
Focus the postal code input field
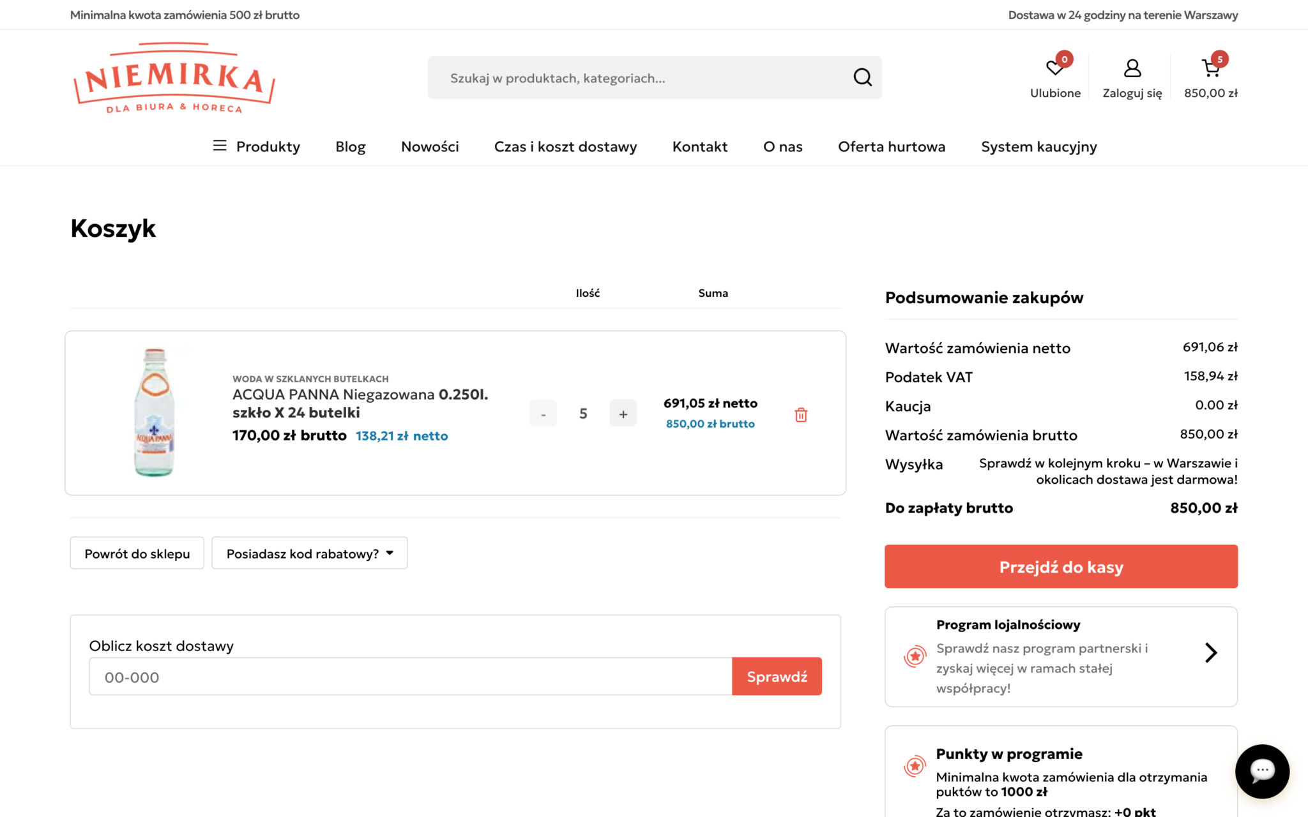(411, 677)
